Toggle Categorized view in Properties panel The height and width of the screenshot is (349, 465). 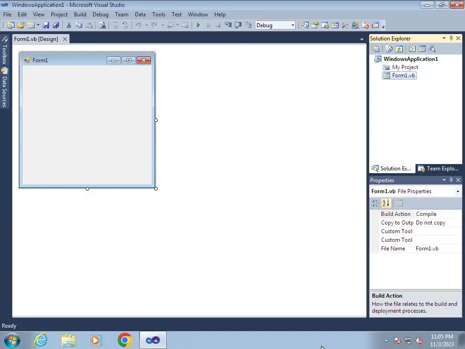(376, 203)
